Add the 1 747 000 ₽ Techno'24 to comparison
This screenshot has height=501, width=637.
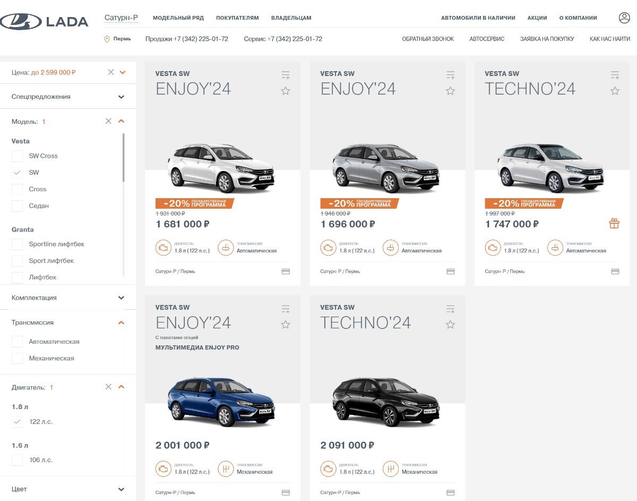coord(615,75)
